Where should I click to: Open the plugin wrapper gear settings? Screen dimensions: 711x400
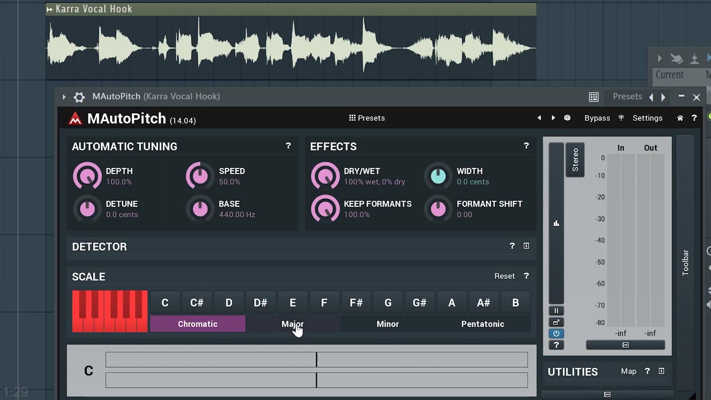(79, 97)
